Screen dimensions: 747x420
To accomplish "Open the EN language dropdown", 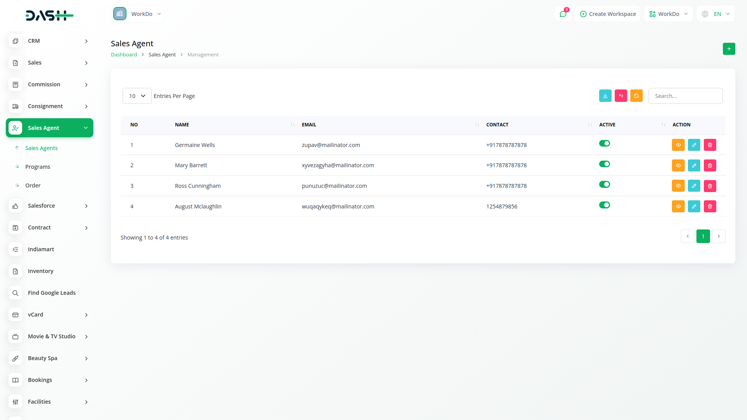I will pyautogui.click(x=716, y=14).
